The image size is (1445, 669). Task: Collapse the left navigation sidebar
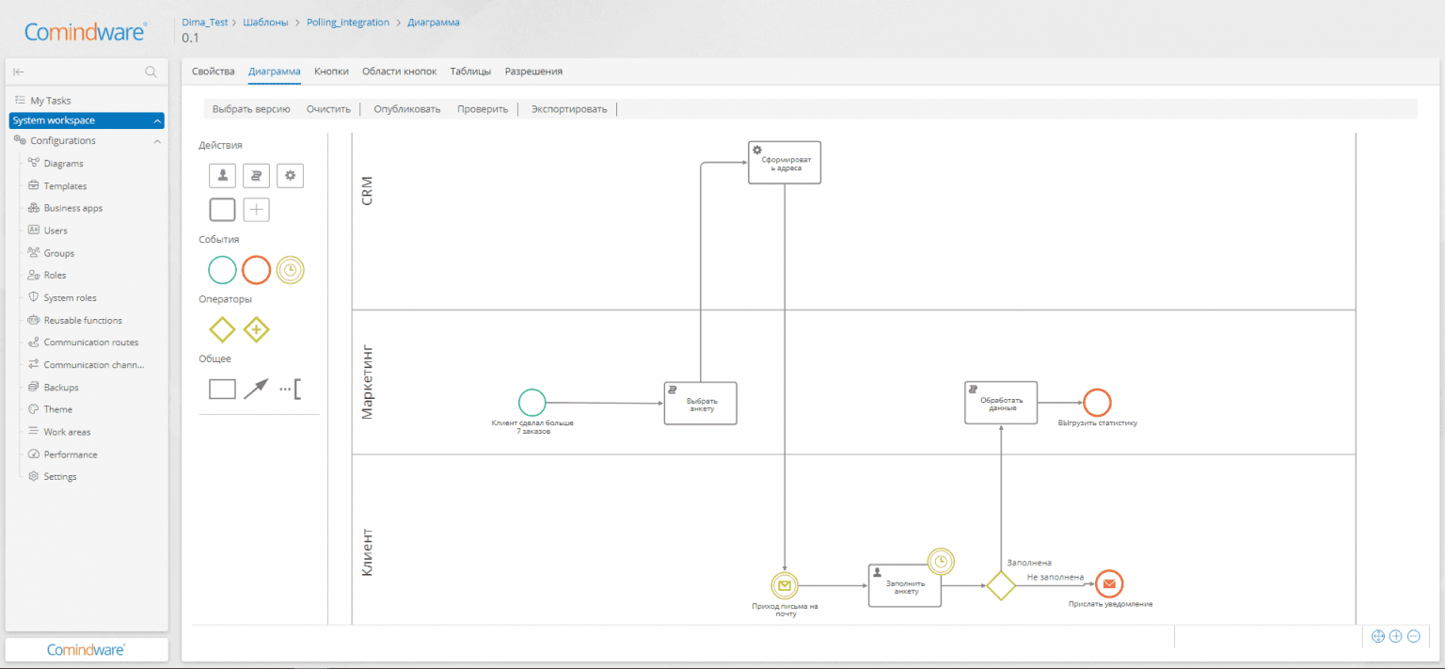(x=19, y=72)
